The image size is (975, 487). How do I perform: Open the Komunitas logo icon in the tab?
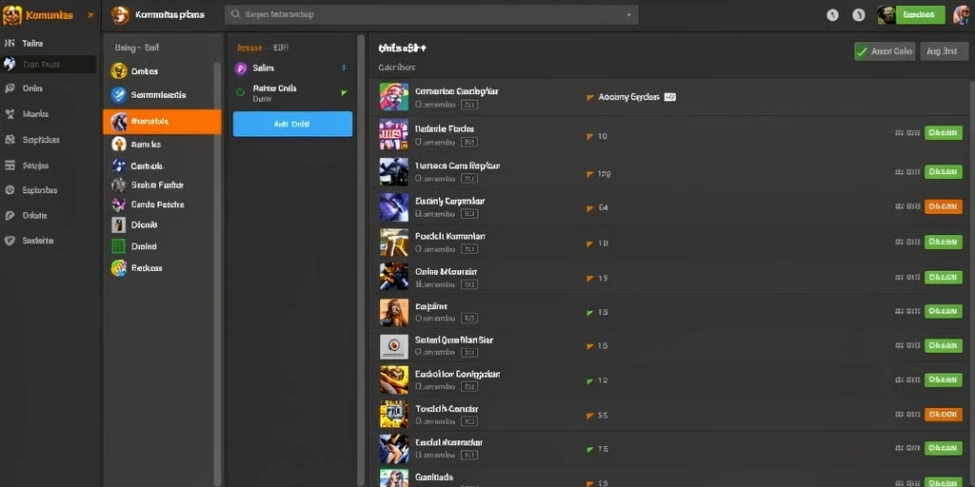[11, 15]
